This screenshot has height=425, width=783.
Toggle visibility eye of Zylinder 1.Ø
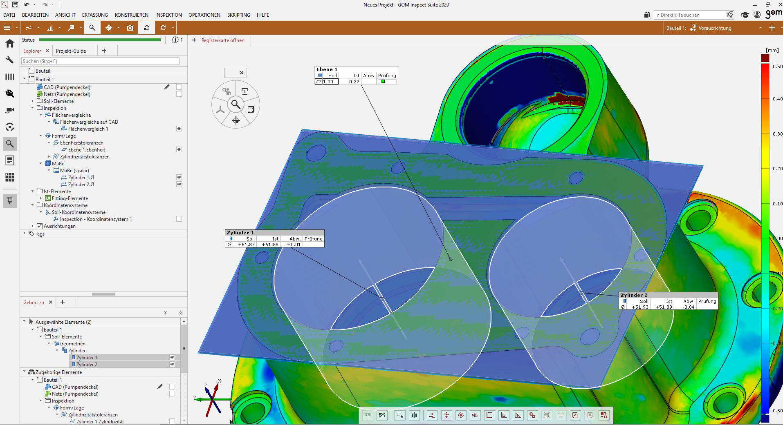coord(179,177)
